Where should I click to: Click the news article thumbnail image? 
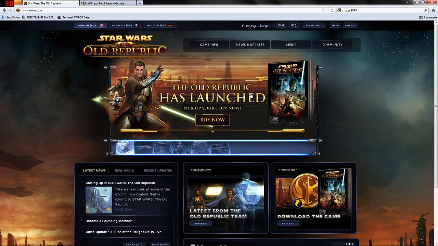click(x=99, y=200)
